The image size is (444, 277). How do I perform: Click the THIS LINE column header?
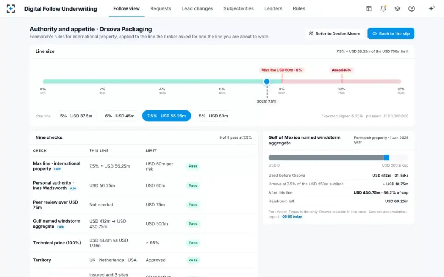(99, 151)
